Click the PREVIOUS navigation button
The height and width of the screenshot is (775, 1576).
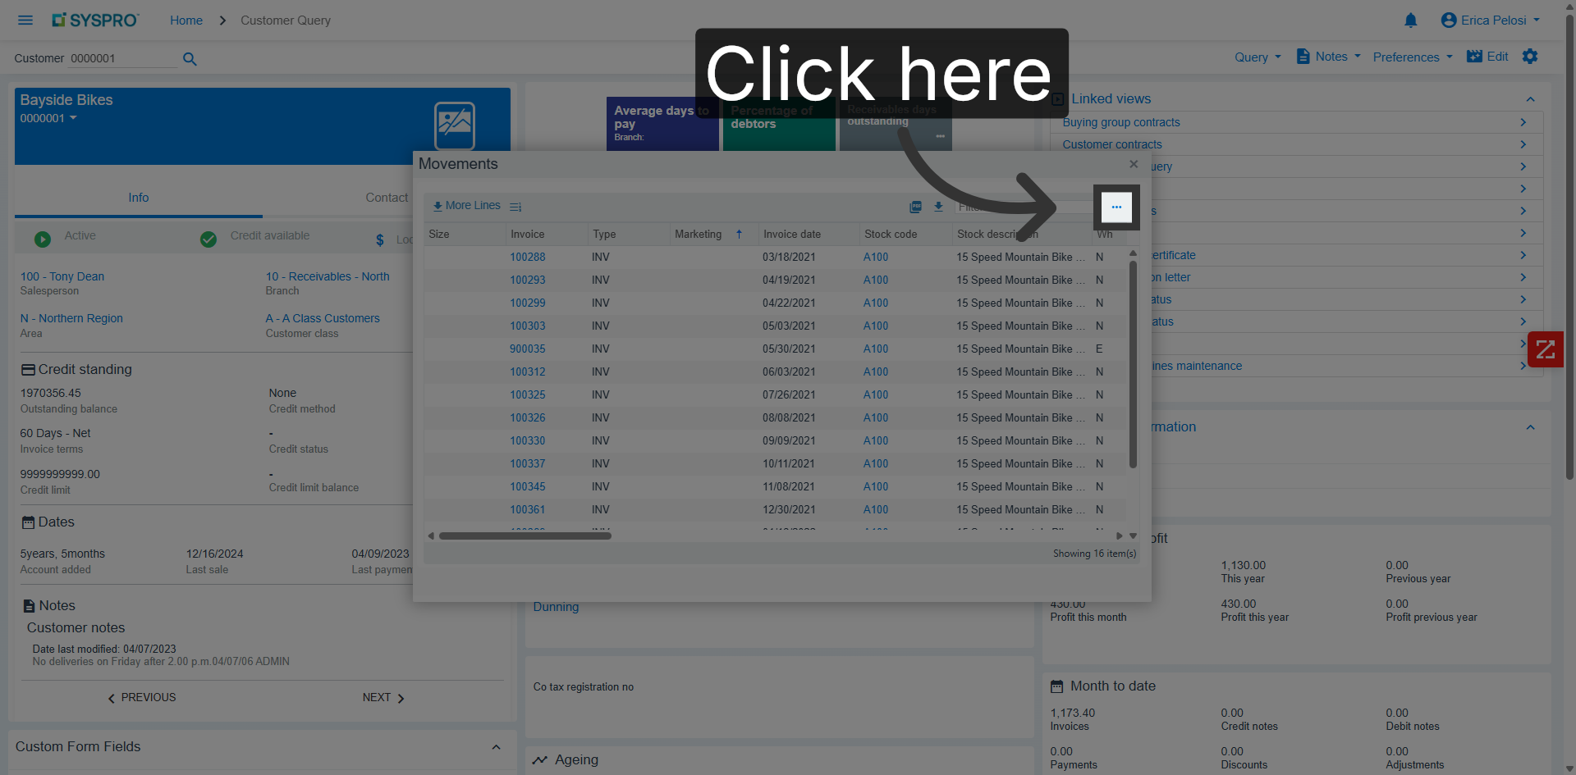coord(141,698)
